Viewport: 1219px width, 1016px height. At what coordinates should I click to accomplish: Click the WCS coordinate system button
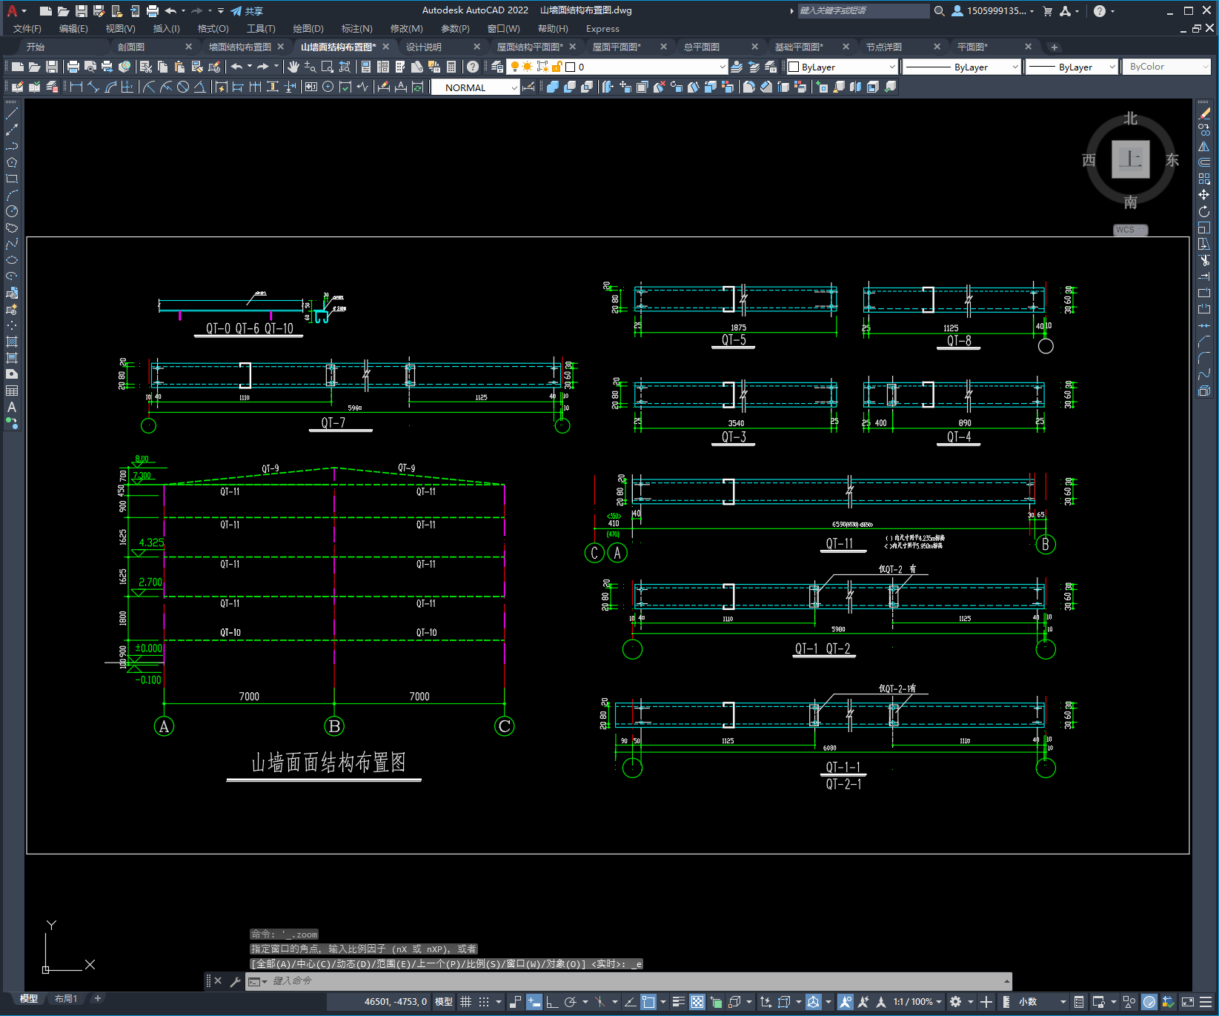(x=1129, y=230)
